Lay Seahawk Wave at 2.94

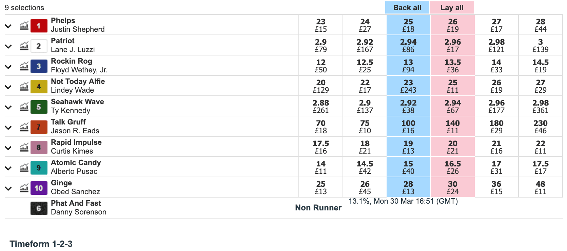pos(453,106)
